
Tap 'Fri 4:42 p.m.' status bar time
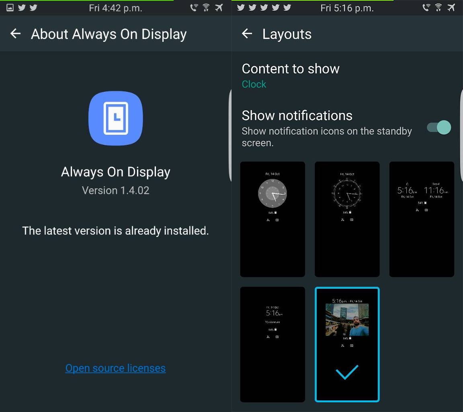pyautogui.click(x=115, y=8)
